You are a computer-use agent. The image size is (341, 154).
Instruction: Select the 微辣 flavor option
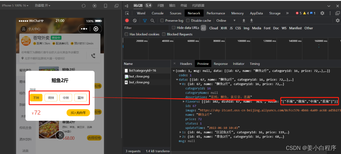pos(51,98)
